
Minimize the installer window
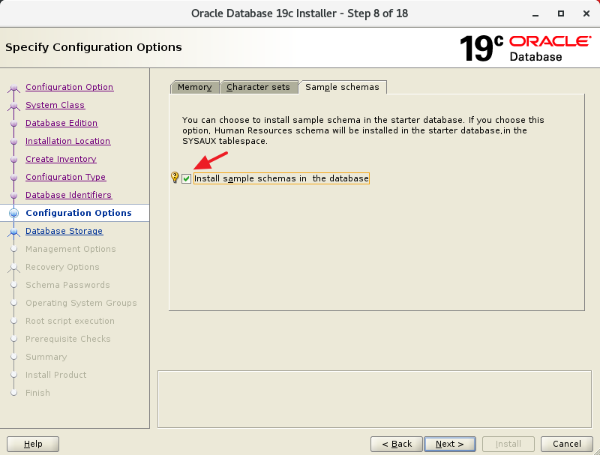click(535, 13)
